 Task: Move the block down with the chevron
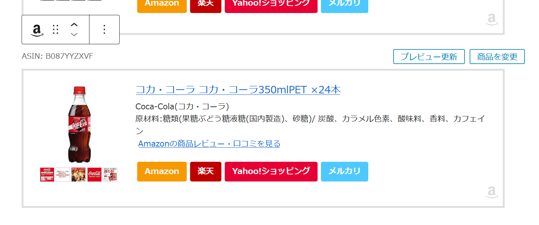pyautogui.click(x=74, y=35)
